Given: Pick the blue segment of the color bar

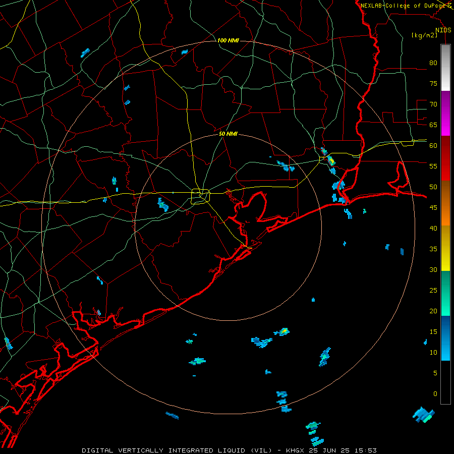Looking at the screenshot, I should (x=445, y=338).
